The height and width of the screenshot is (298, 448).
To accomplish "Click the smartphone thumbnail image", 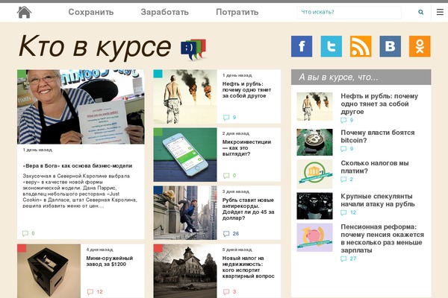I will 184,155.
